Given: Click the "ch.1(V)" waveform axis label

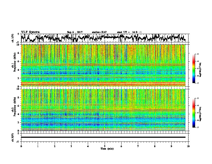Looking at the screenshot, I should pyautogui.click(x=13, y=38).
